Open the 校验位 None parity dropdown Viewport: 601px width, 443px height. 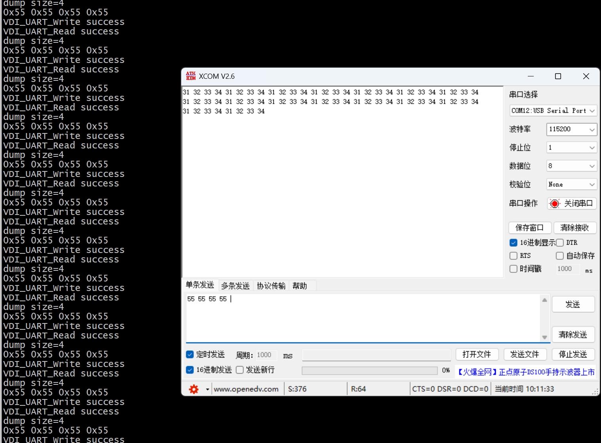click(x=571, y=184)
